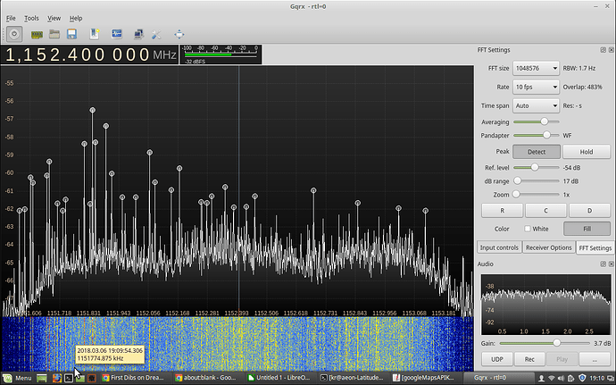Screen dimensions: 616x385
Task: Switch to about:blank Chrome taskbar window
Action: [x=205, y=378]
